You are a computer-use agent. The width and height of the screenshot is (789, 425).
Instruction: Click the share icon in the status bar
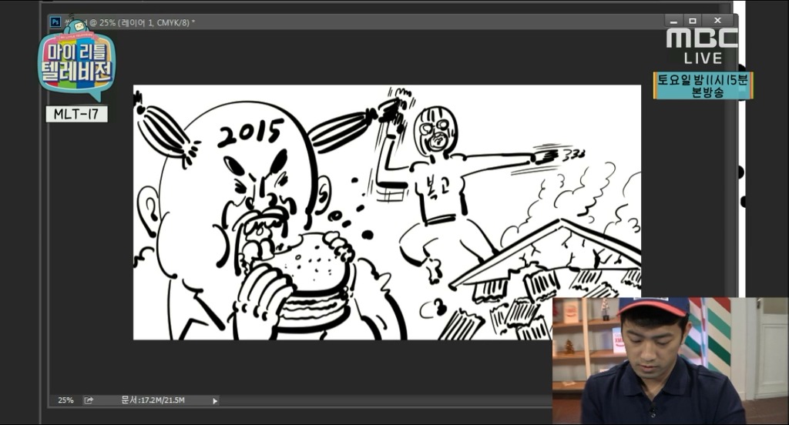click(89, 400)
